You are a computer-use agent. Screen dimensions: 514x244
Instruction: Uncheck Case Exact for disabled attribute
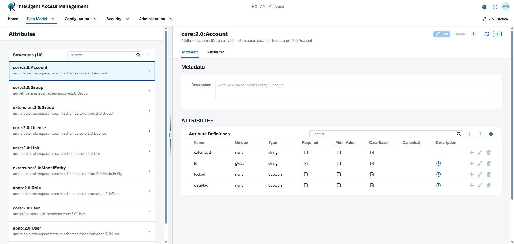coord(372,185)
